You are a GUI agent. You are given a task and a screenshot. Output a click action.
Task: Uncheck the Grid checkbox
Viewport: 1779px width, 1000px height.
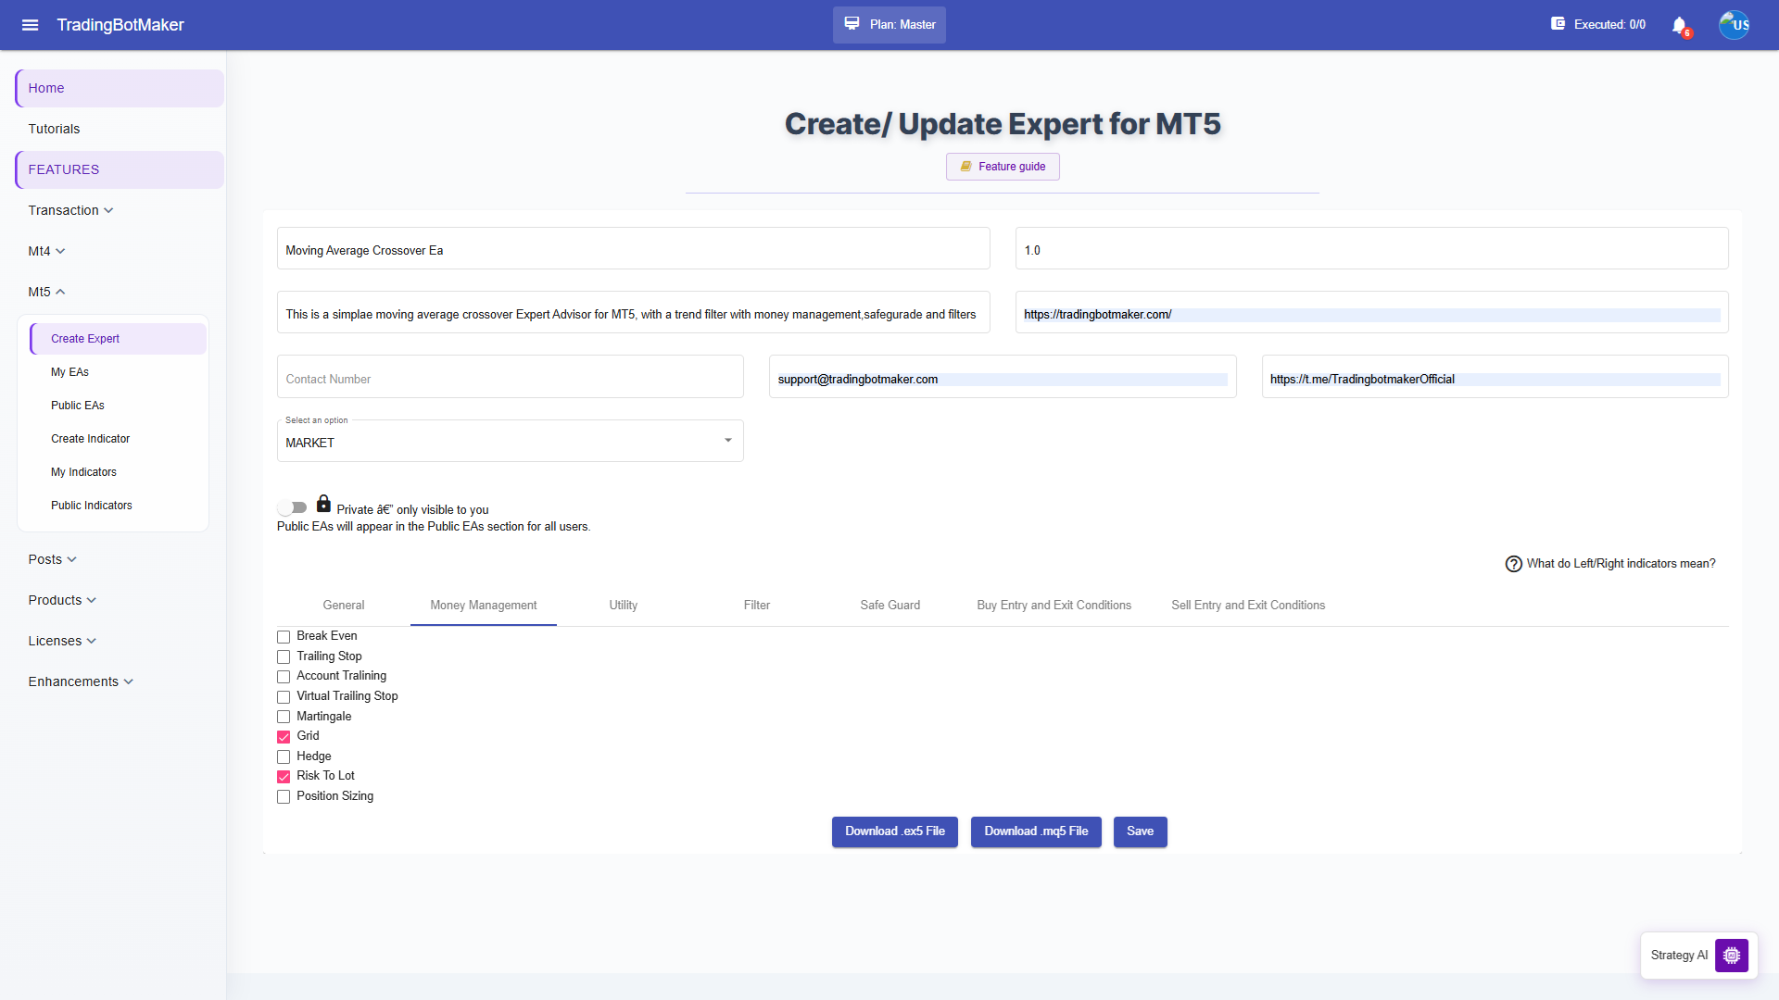pos(284,737)
